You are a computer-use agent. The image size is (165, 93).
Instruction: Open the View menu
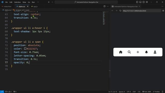[x=24, y=2]
